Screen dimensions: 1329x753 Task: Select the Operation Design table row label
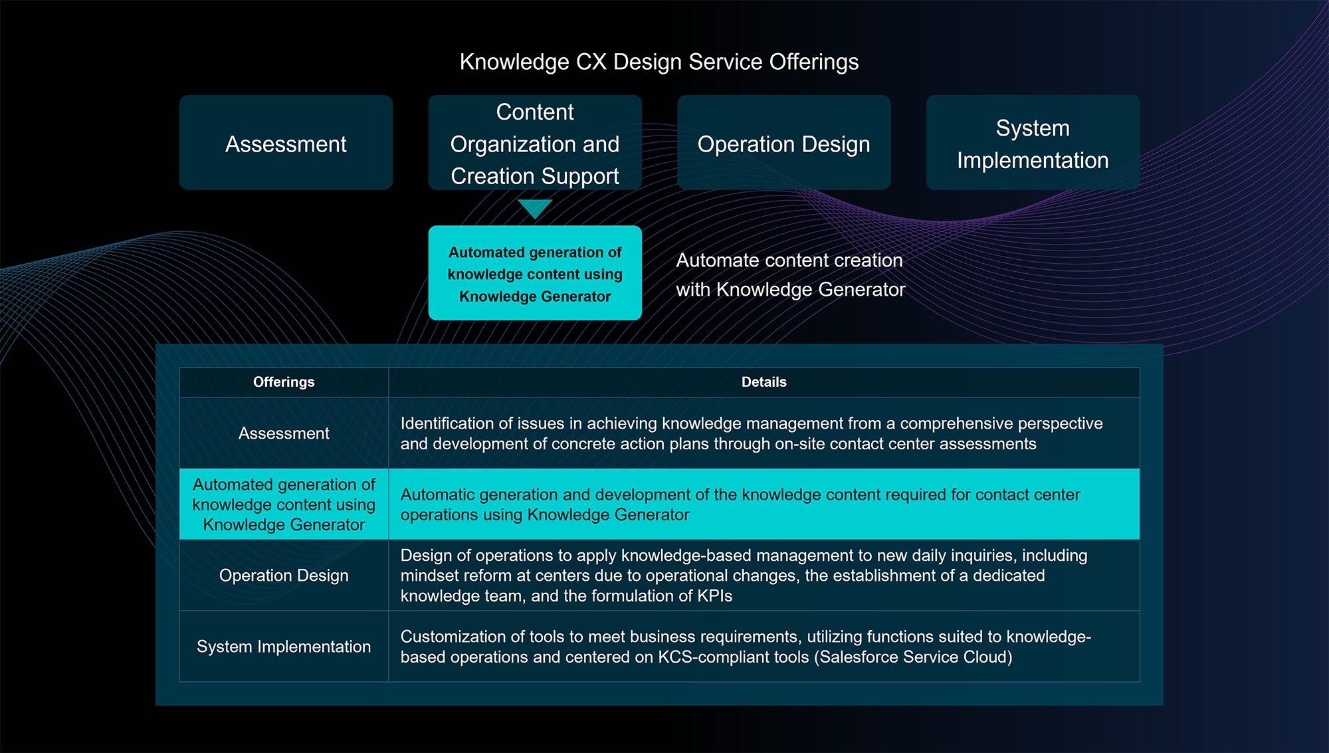coord(284,576)
